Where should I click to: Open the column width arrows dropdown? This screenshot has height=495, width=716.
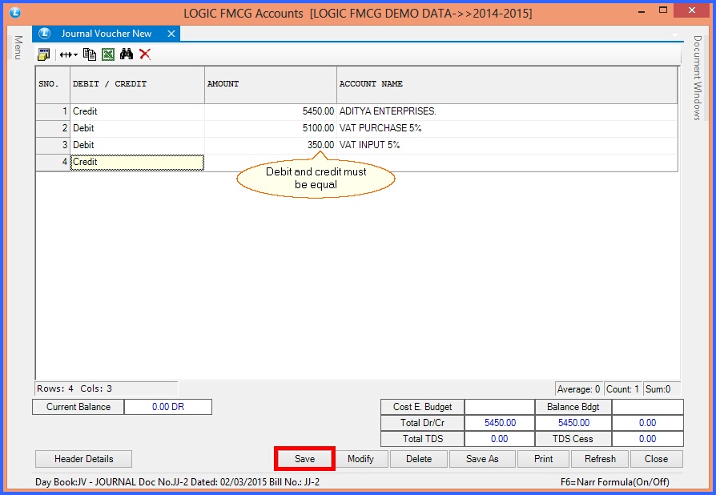point(69,54)
